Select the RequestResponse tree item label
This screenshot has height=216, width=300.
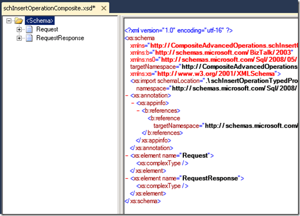[x=60, y=38]
